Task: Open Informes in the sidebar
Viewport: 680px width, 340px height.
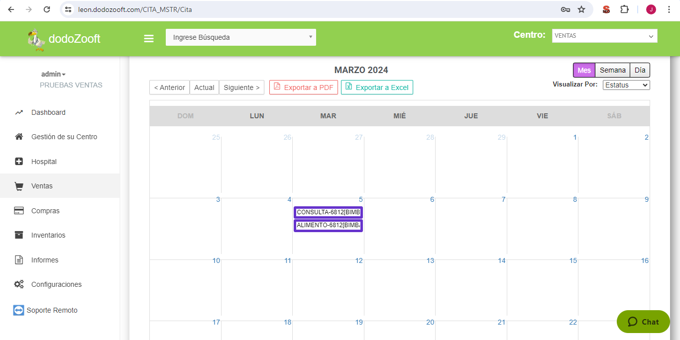Action: [45, 260]
